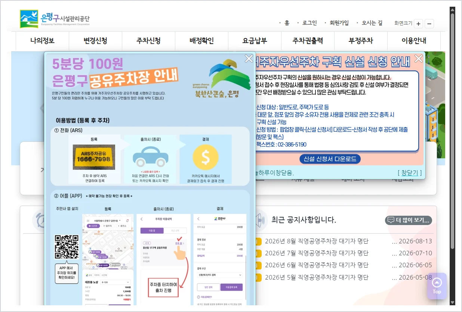Click the scrollbar down arrow
462x312 pixels.
tap(452, 302)
